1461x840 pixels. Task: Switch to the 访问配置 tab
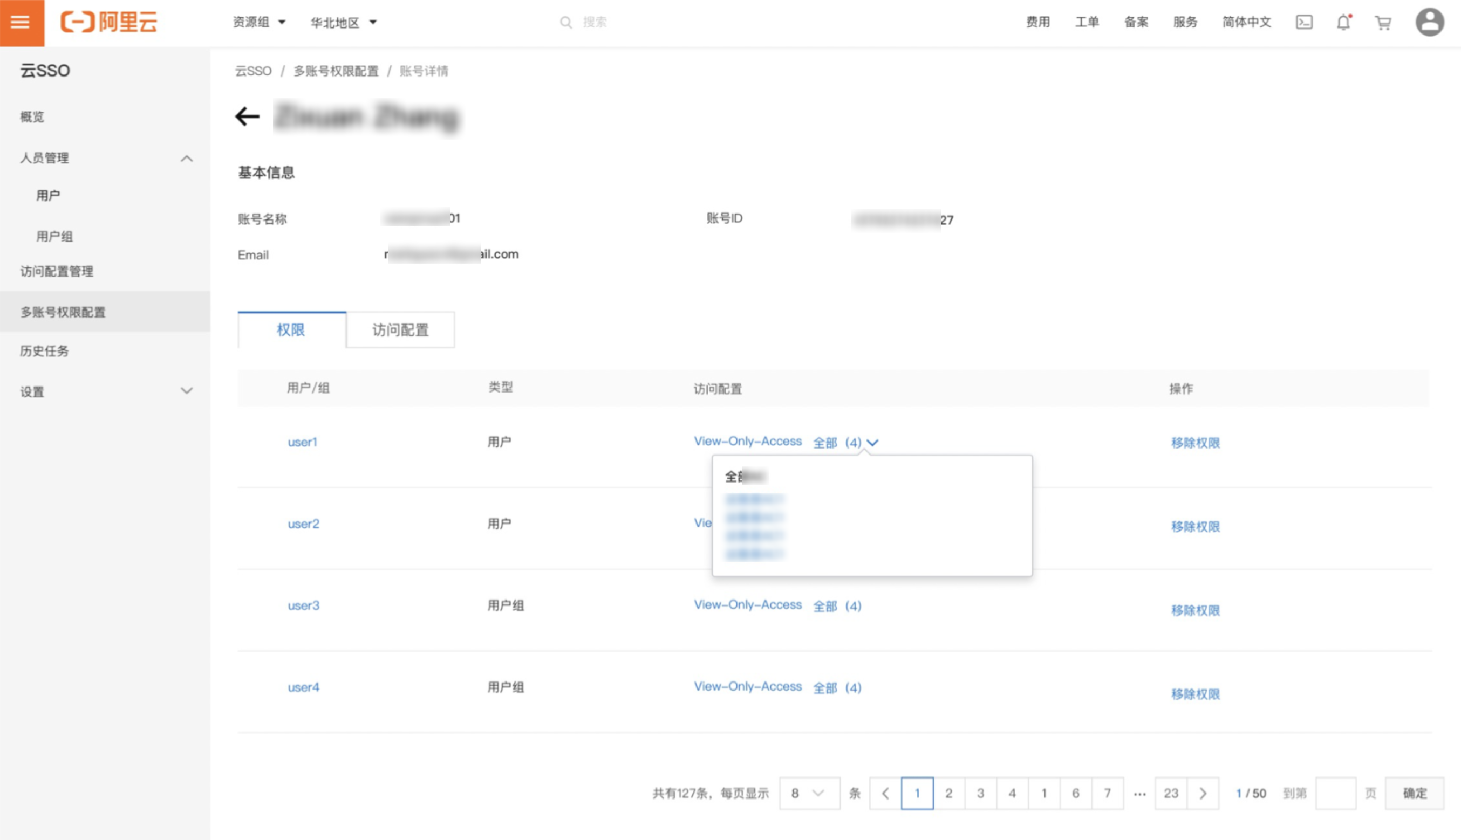tap(400, 330)
